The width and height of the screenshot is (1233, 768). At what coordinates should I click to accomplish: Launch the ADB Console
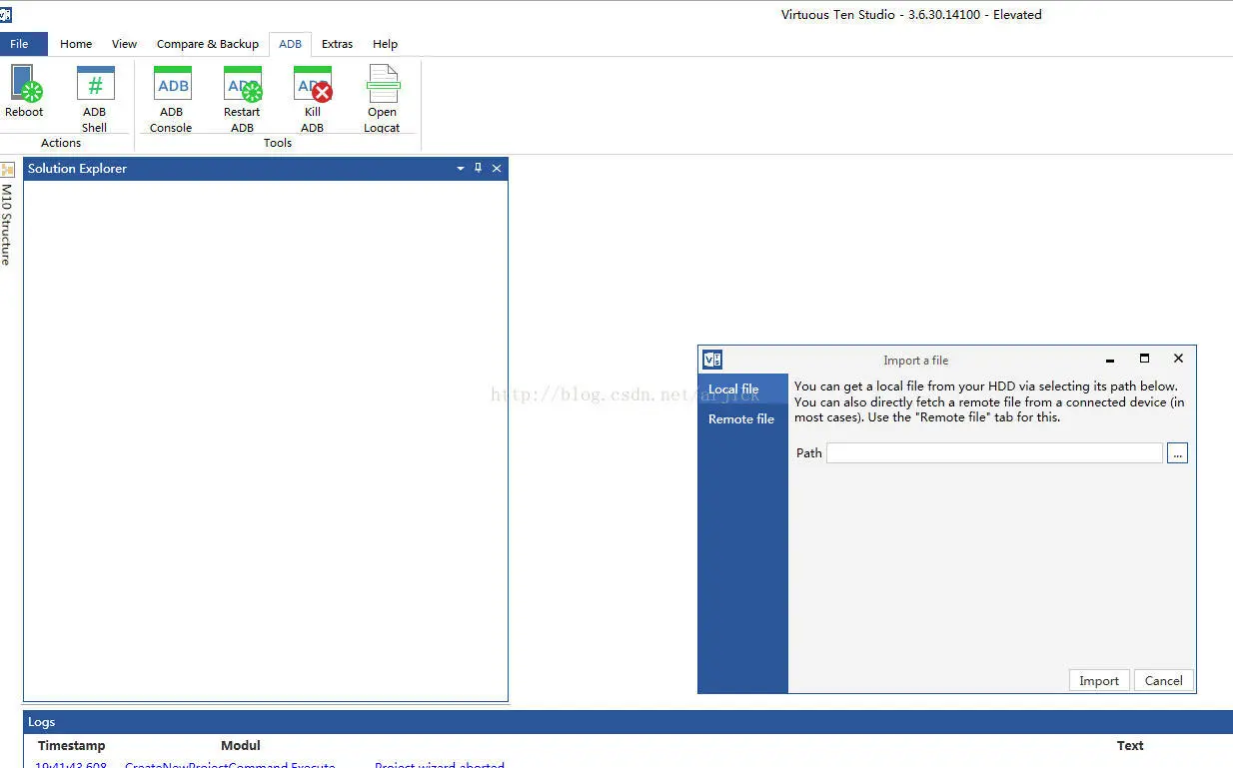point(171,99)
